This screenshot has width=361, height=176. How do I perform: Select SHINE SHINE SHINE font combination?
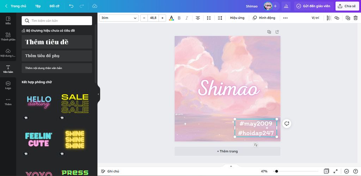pos(75,139)
